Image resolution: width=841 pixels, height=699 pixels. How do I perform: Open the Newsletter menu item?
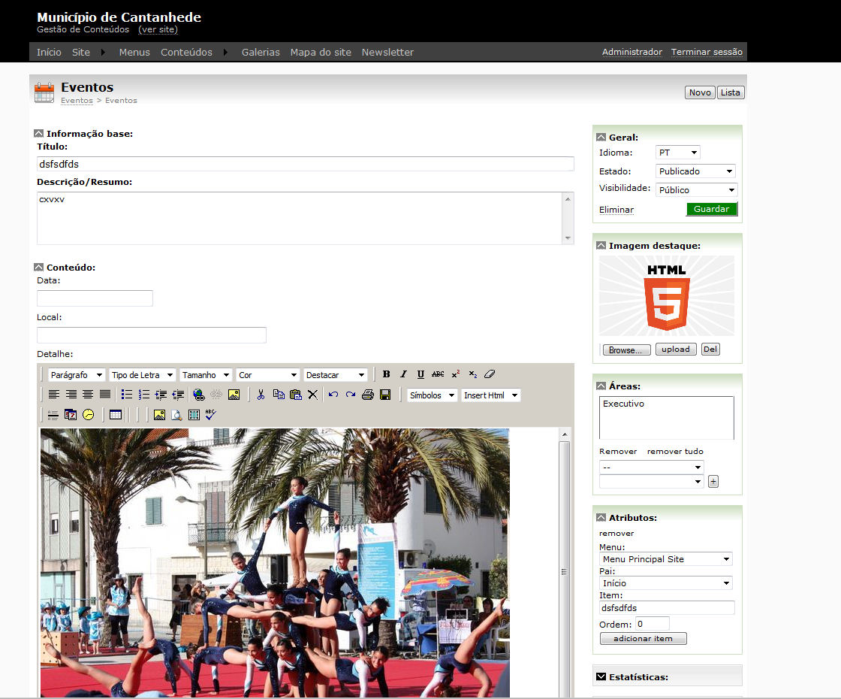point(387,53)
